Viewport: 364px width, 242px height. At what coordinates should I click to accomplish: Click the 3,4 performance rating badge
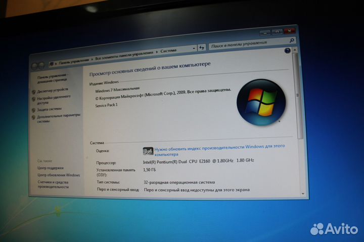click(148, 151)
